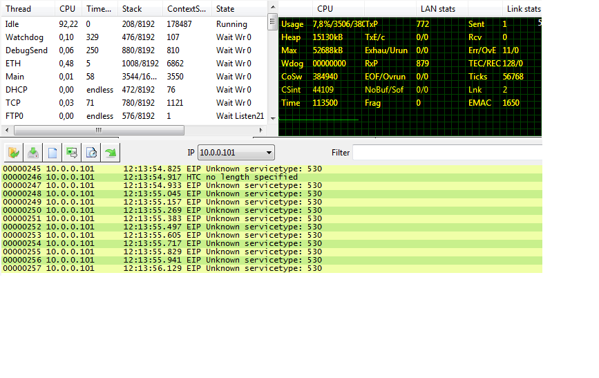Viewport: 599px width, 378px height.
Task: Click the blank new document icon
Action: pos(53,153)
